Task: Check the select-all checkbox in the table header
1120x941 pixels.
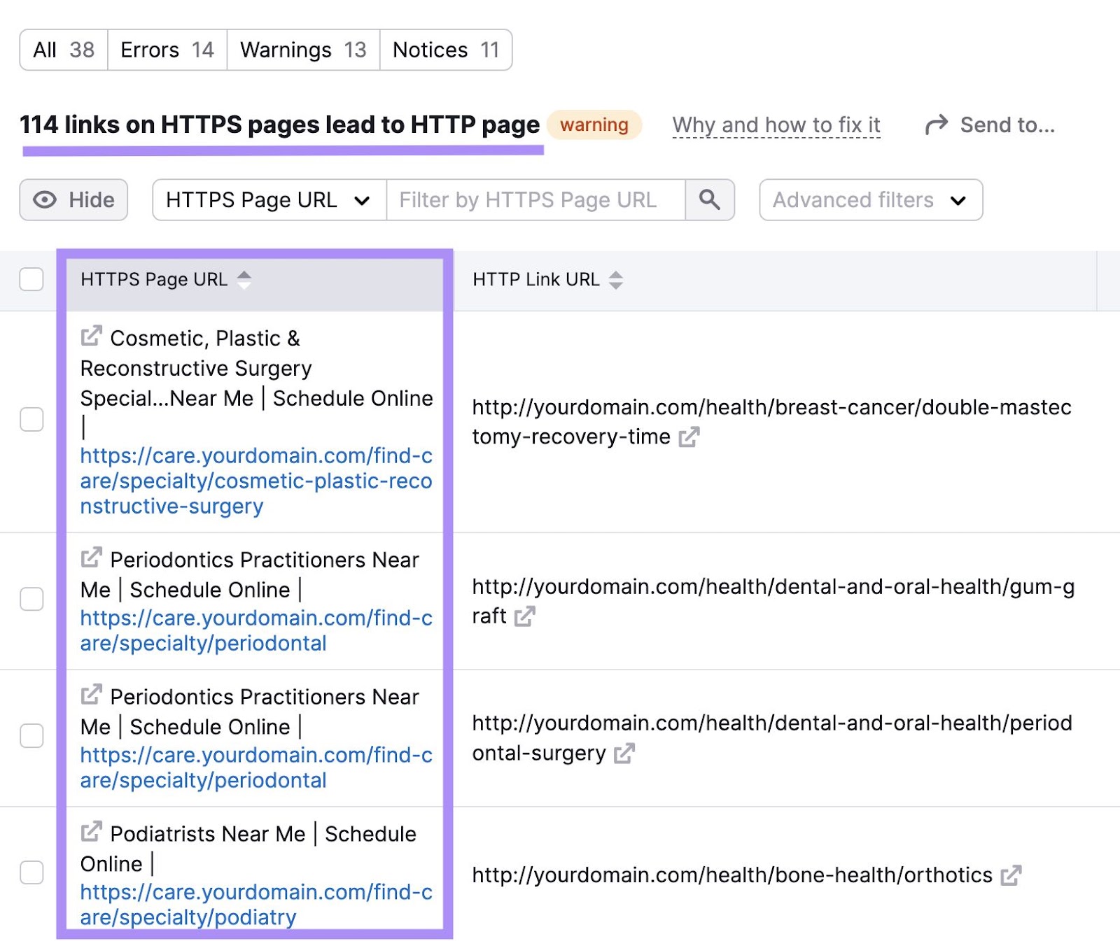Action: pos(31,279)
